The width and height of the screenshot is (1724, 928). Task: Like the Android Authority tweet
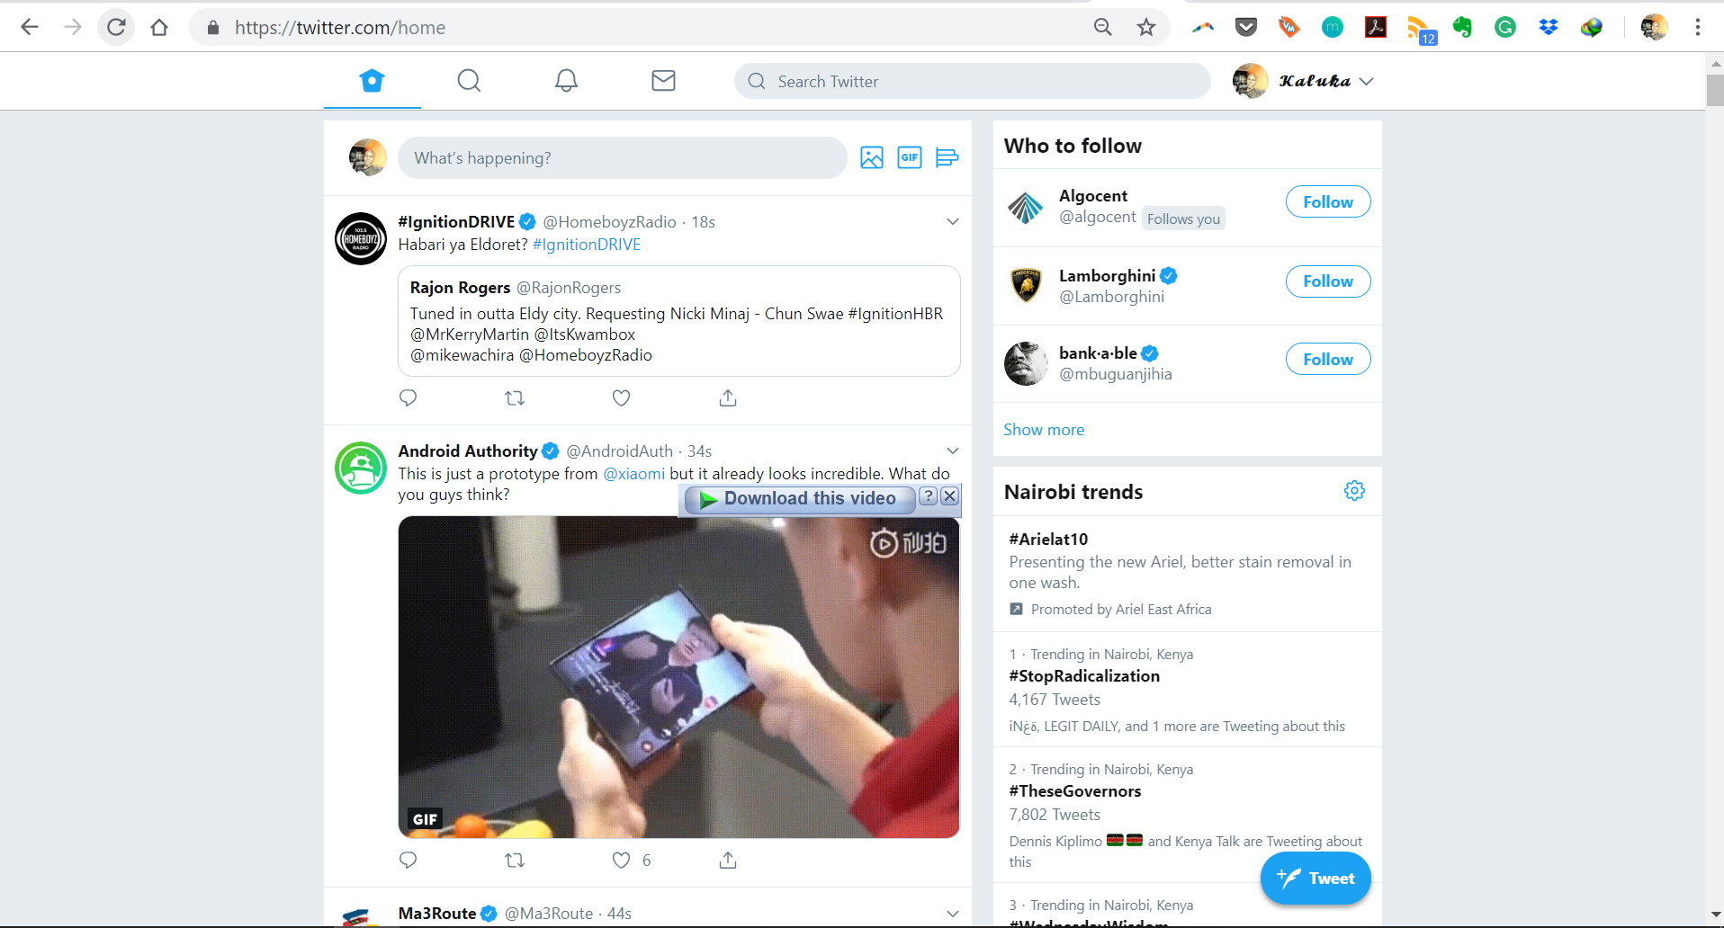(620, 860)
